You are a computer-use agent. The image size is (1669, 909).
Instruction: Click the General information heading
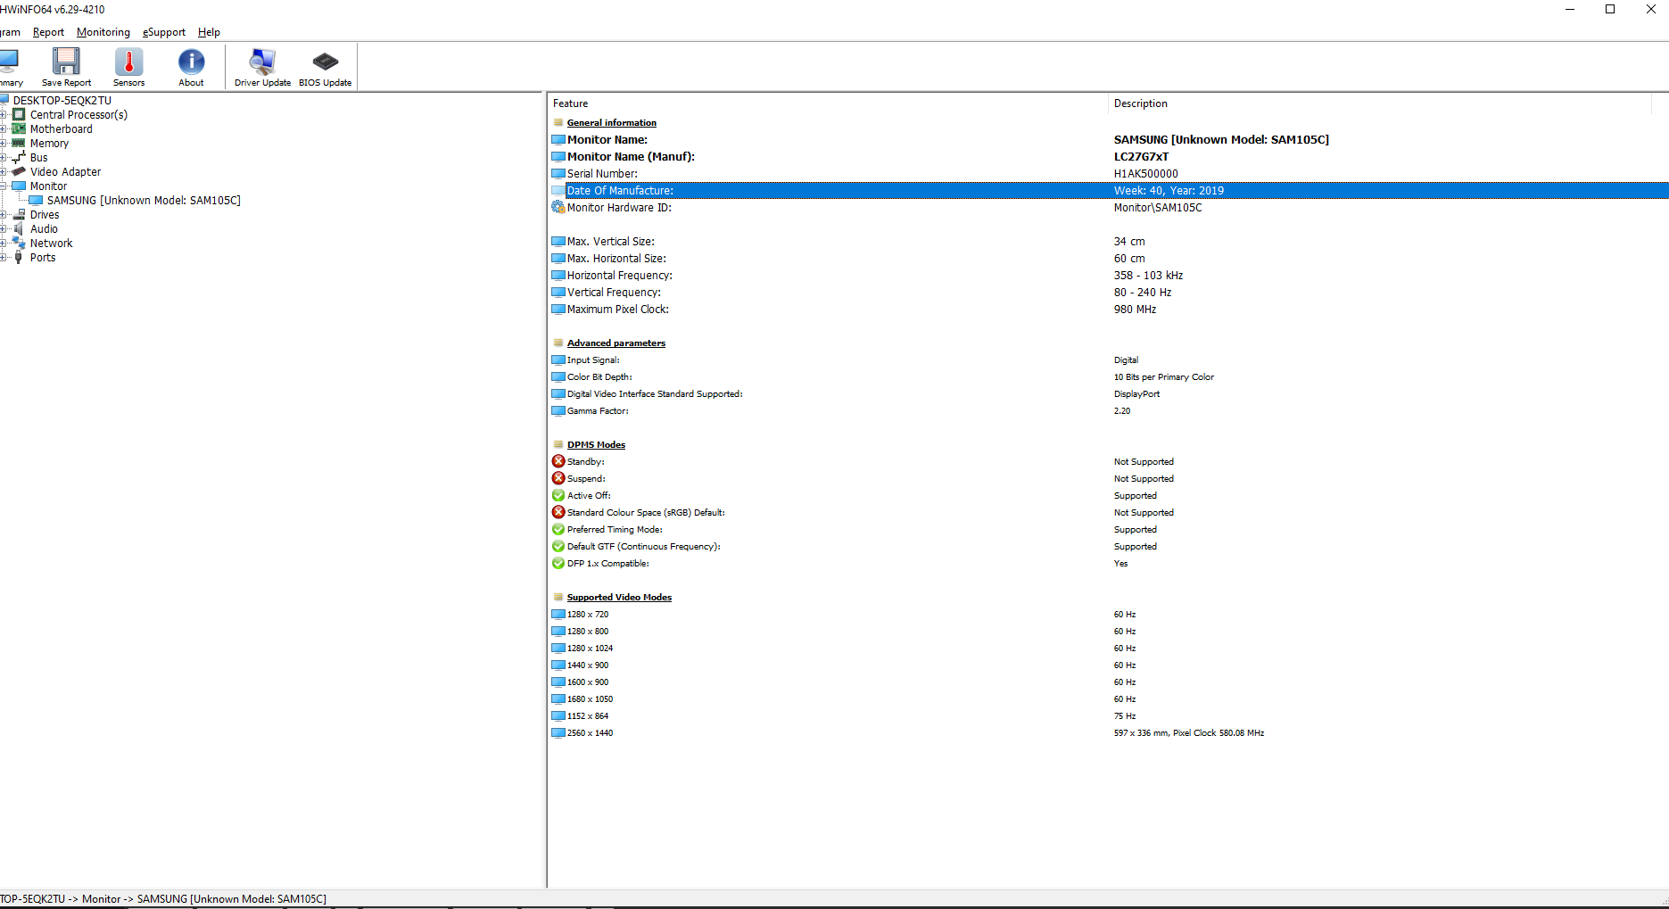[612, 122]
